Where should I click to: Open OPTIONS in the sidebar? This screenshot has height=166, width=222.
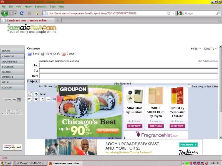tap(12, 77)
